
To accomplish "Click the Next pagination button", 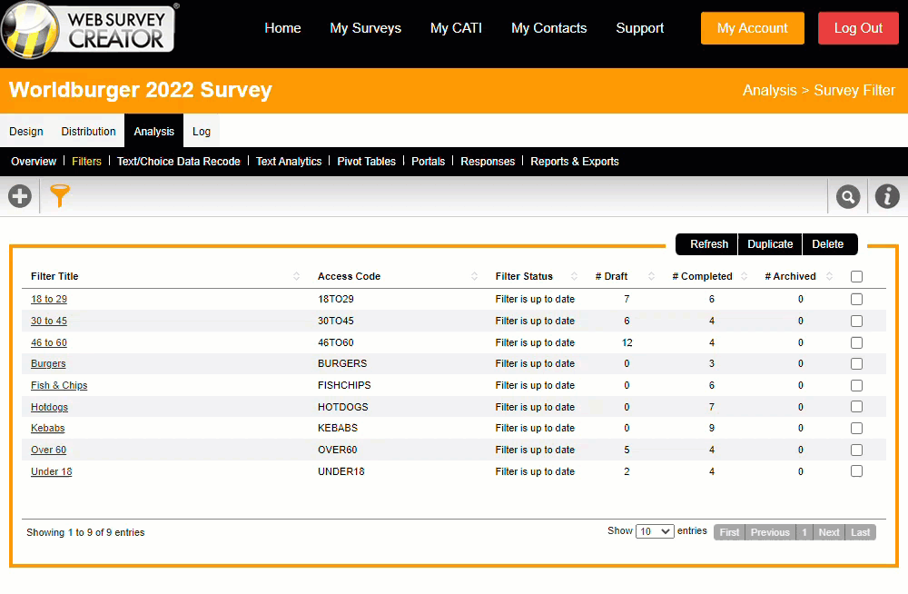I will [x=828, y=532].
